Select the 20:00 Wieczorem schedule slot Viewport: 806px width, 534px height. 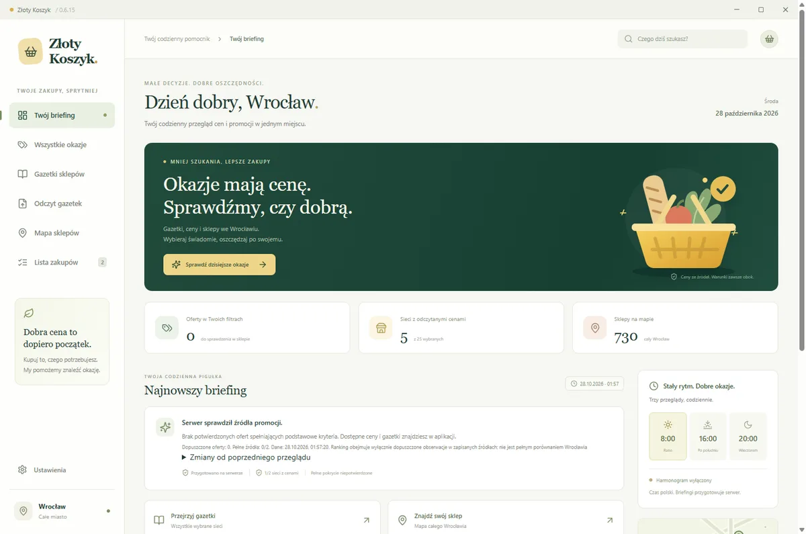[748, 437]
